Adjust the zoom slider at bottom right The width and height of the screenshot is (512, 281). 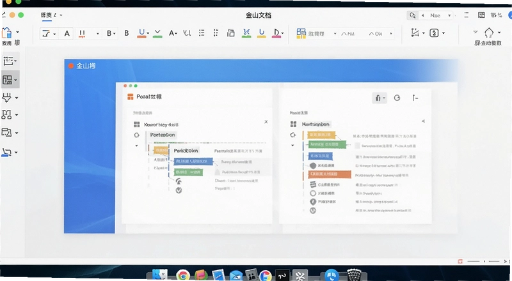tap(483, 261)
